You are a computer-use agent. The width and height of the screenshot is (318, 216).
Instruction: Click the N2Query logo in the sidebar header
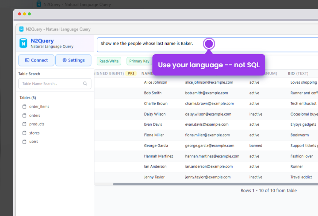point(23,43)
